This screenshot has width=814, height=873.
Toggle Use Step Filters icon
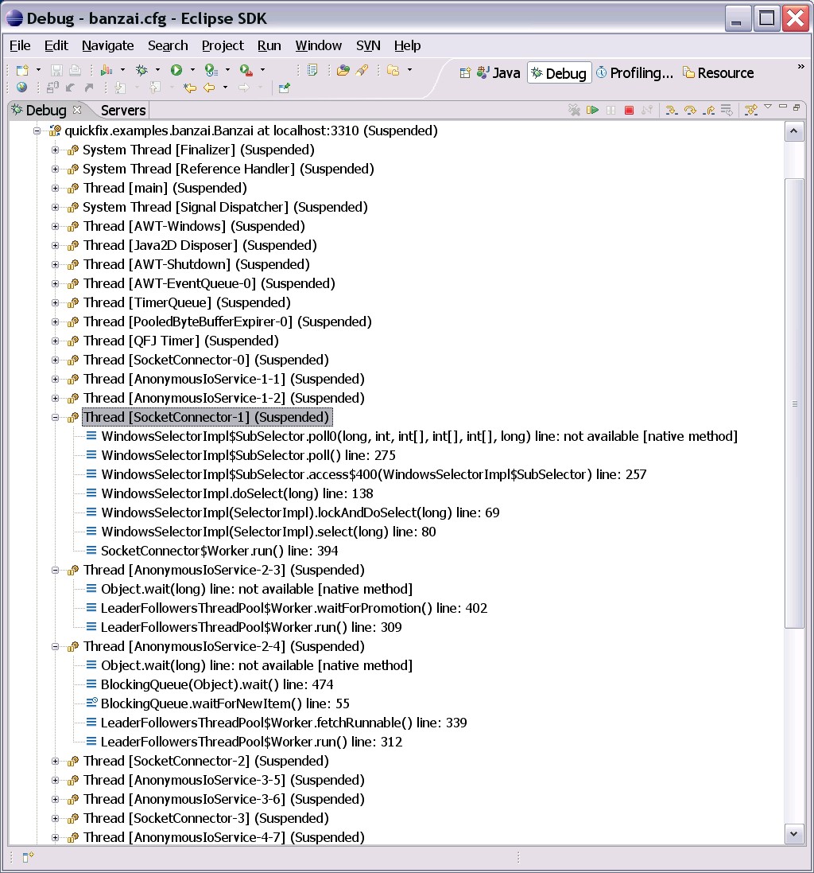click(750, 111)
